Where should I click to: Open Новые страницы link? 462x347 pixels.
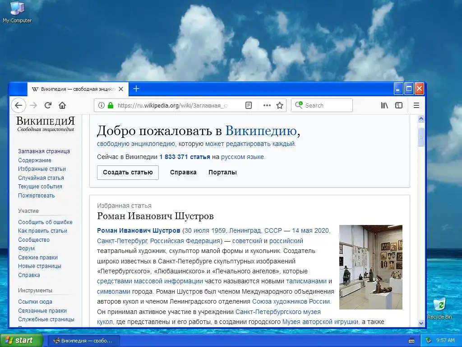tap(40, 266)
